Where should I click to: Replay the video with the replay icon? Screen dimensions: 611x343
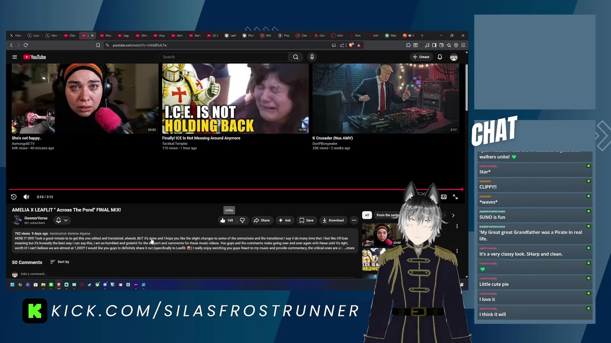click(14, 197)
